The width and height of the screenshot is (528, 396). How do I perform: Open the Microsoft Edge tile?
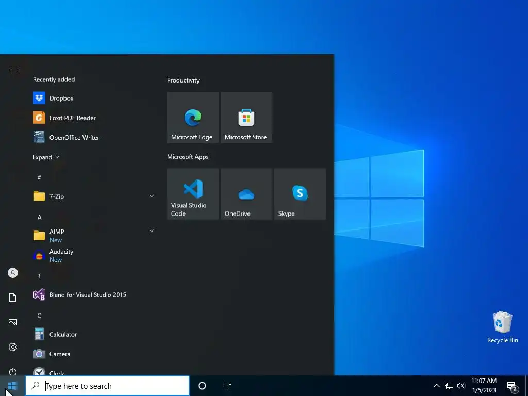193,118
